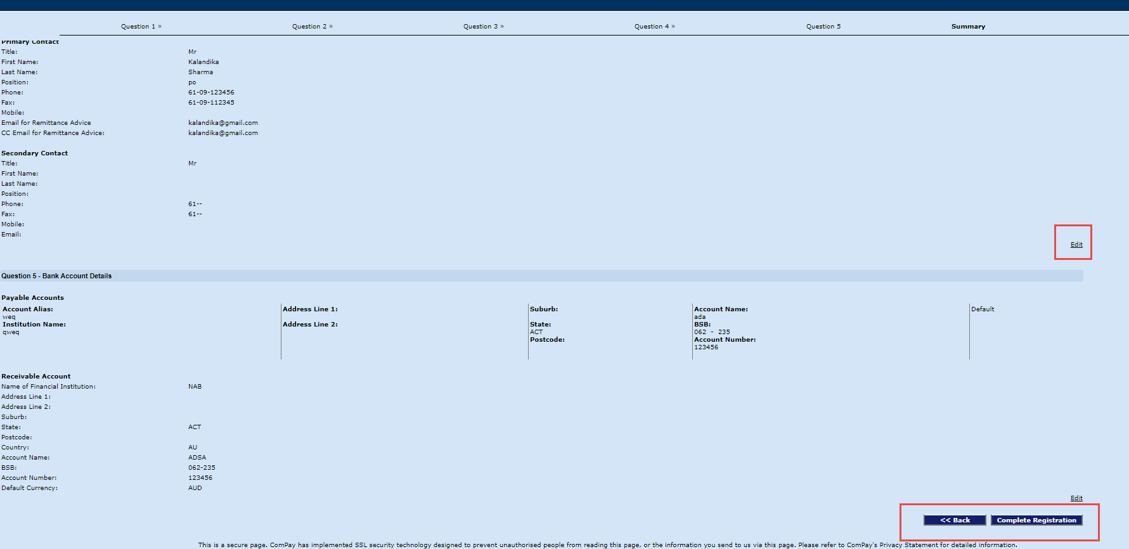Click the Account Alias value weq
The width and height of the screenshot is (1129, 549).
[9, 317]
